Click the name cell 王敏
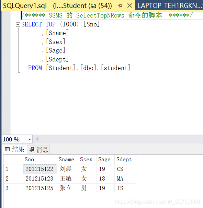203x208 pixels. (x=67, y=178)
